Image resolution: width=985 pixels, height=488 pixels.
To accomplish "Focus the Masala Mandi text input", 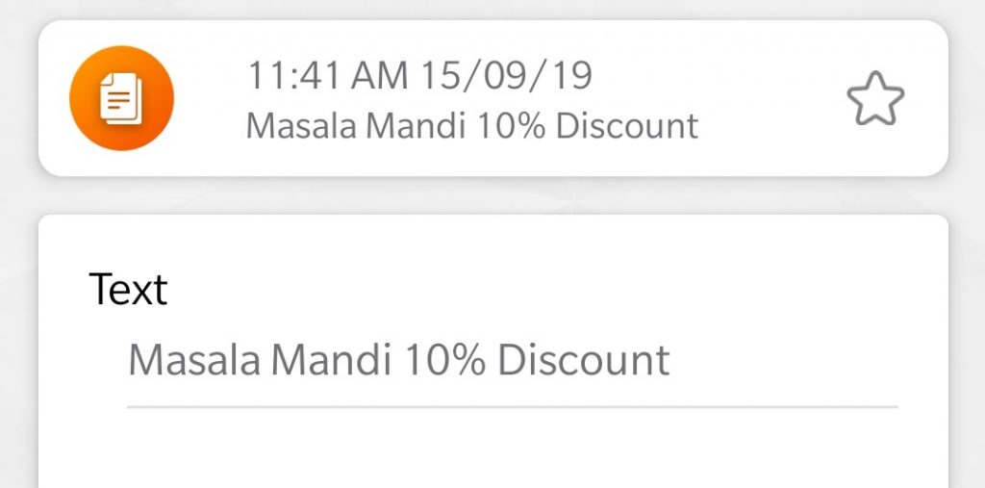I will [x=399, y=361].
